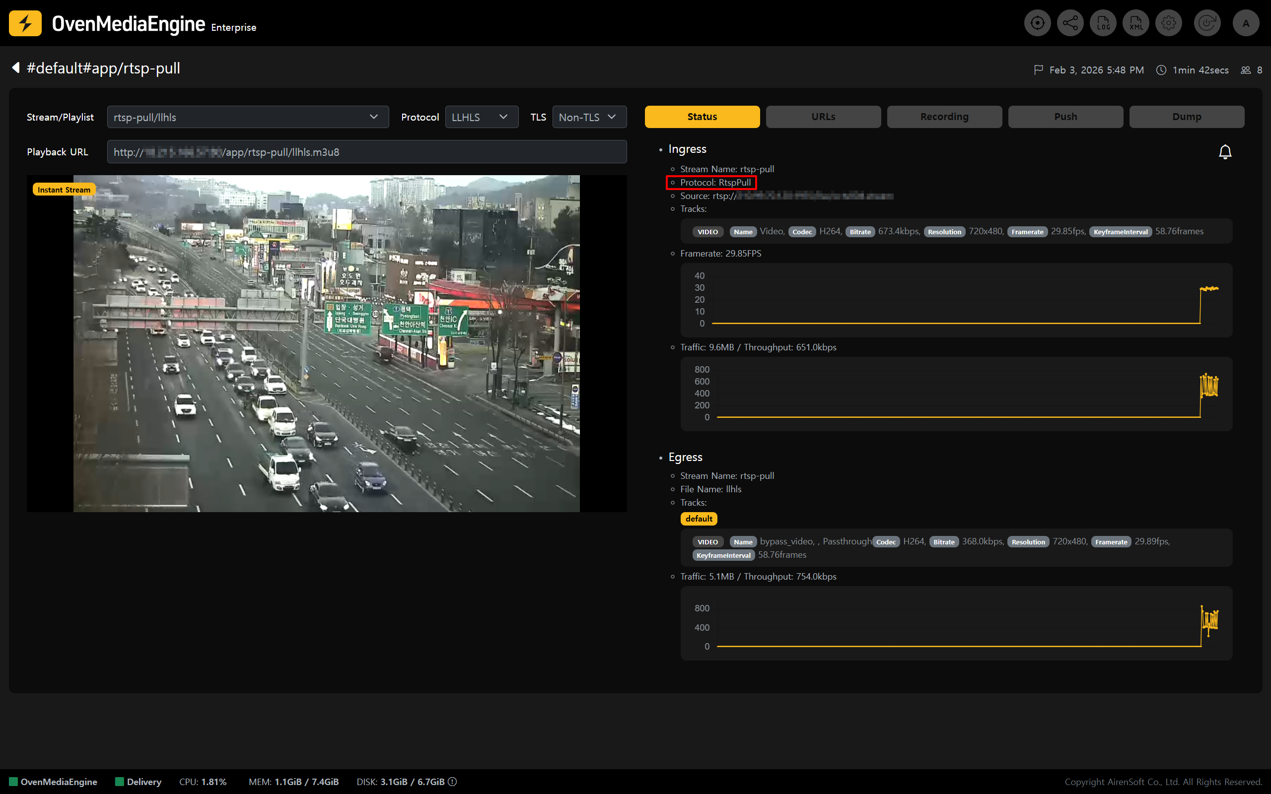Open the XML configuration icon
This screenshot has height=794, width=1271.
pos(1135,23)
